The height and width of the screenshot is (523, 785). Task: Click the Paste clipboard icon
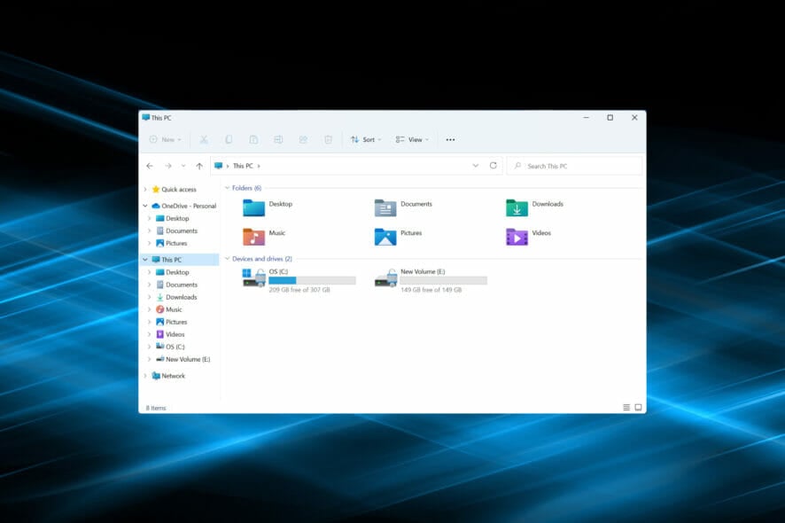(253, 140)
